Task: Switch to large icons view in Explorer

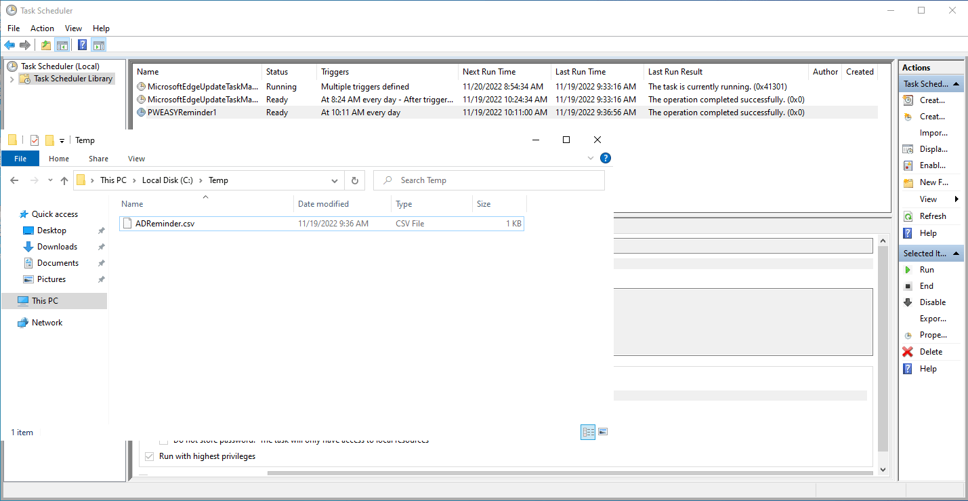Action: (x=603, y=432)
